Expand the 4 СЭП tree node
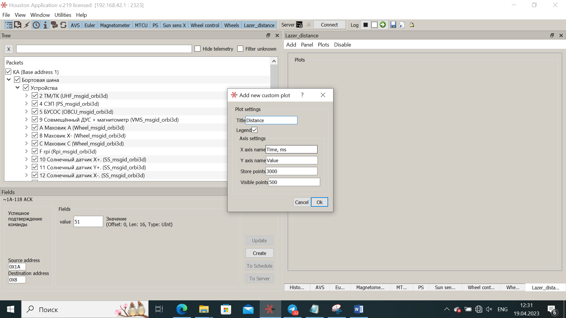The height and width of the screenshot is (318, 566). coord(26,104)
